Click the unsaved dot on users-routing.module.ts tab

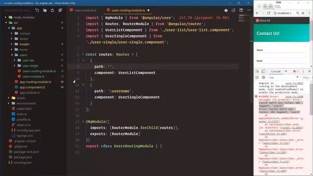[148, 10]
